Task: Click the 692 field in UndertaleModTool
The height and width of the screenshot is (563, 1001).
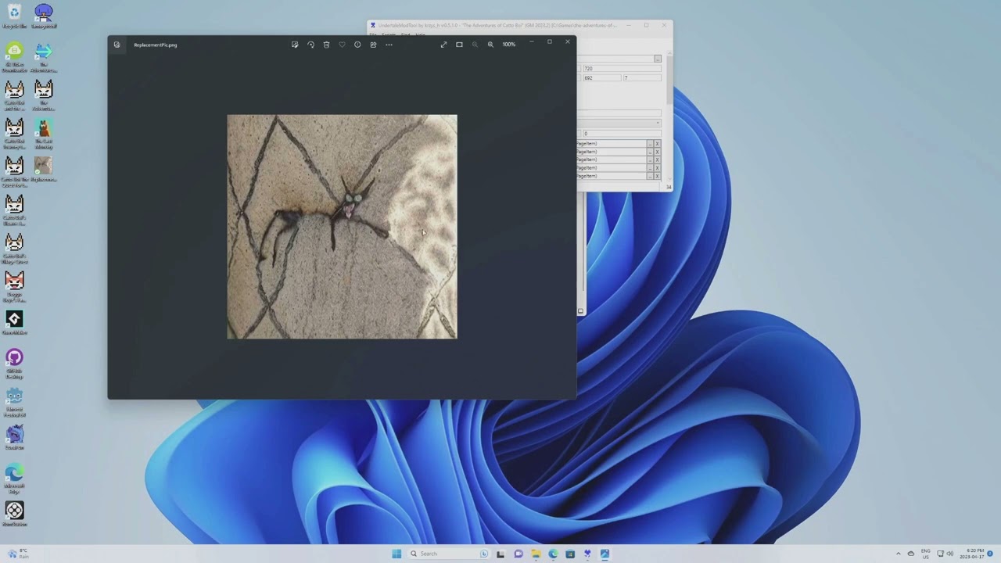Action: (601, 78)
